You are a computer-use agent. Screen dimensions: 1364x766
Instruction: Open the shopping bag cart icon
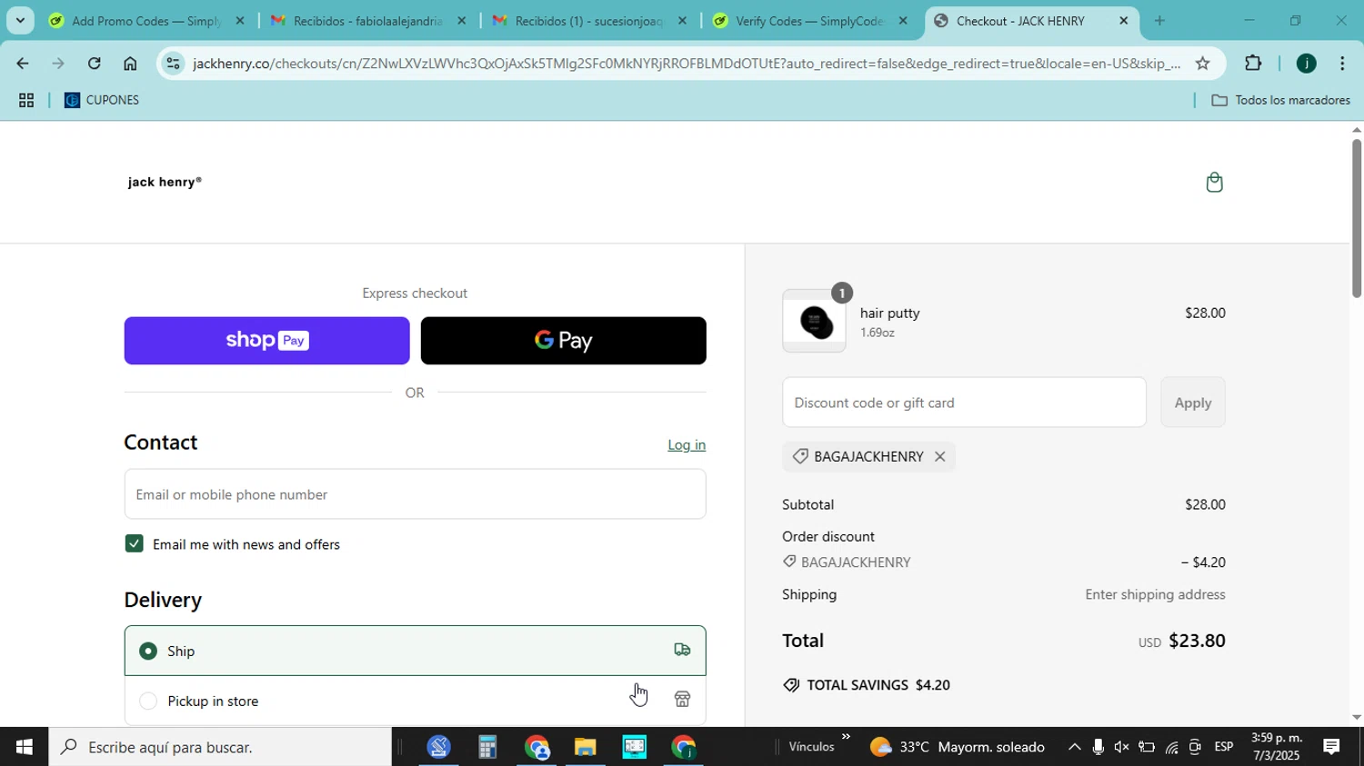click(1214, 183)
